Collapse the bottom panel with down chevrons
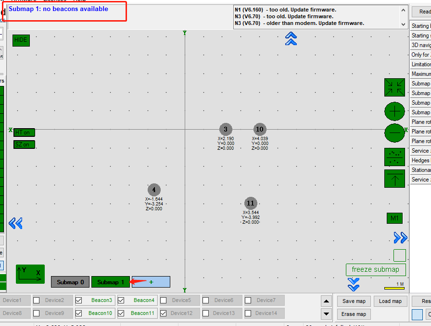431x326 pixels. [x=354, y=285]
